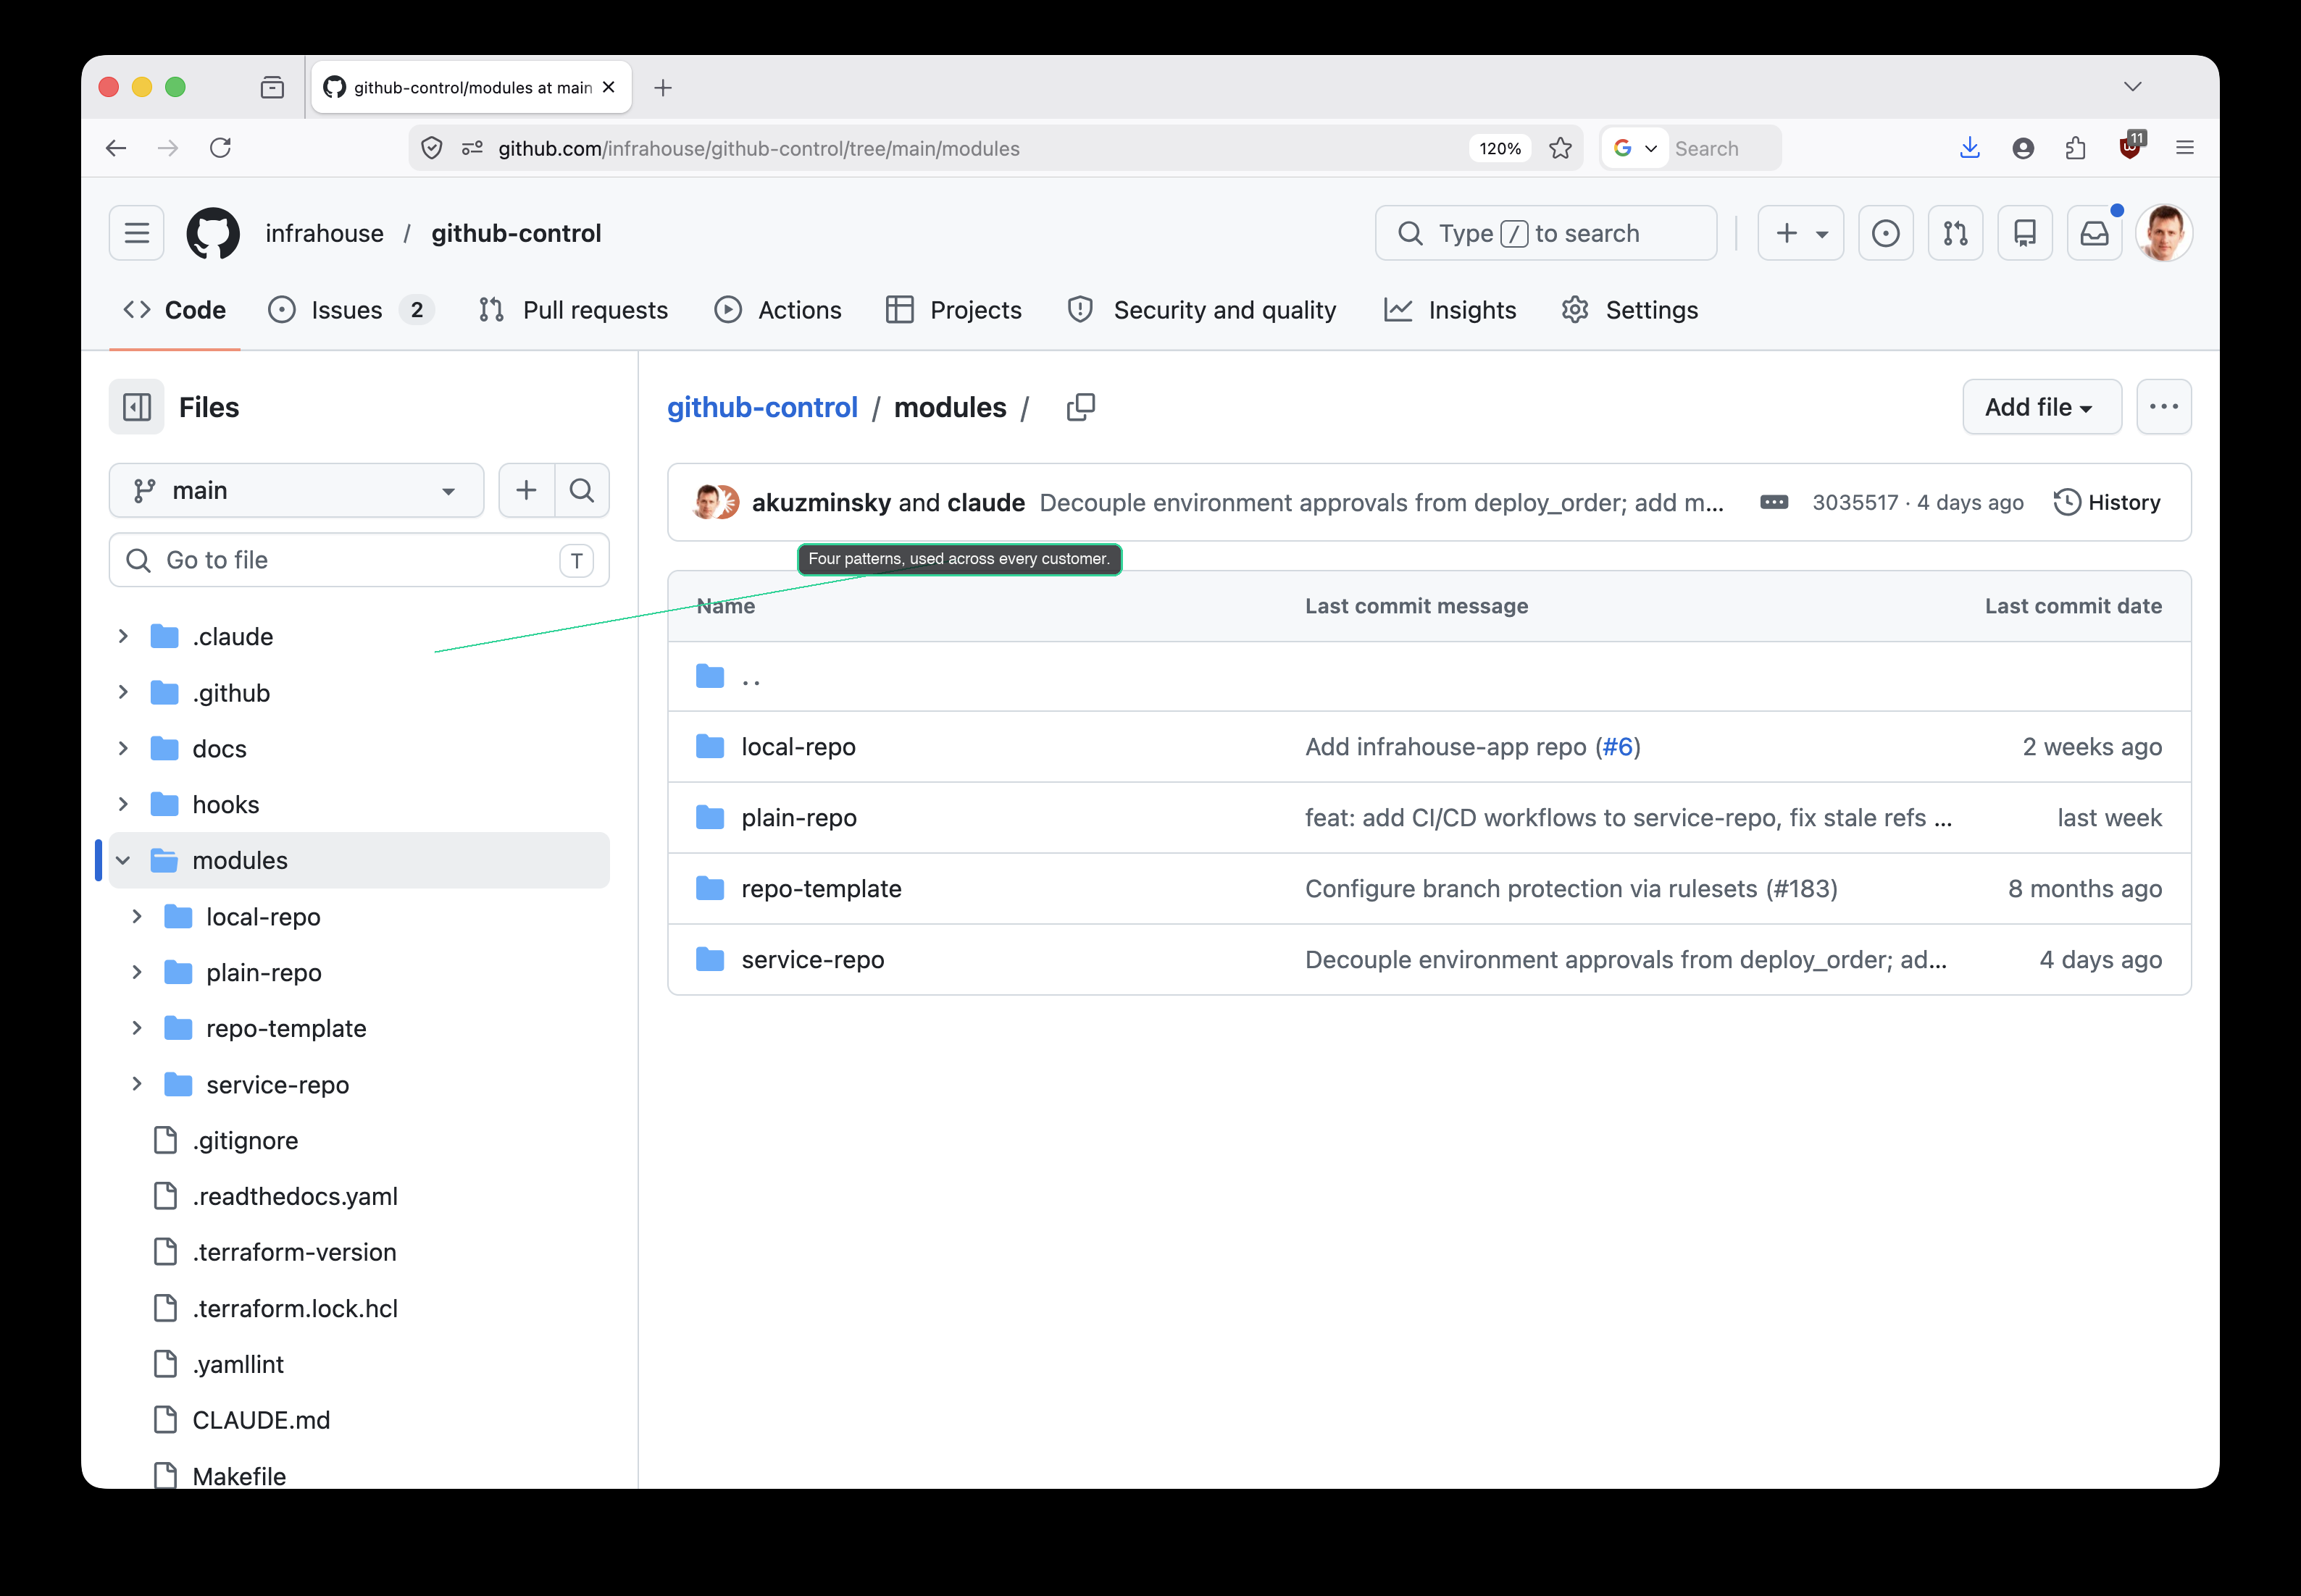Open the Settings tab
2301x1596 pixels.
1629,310
